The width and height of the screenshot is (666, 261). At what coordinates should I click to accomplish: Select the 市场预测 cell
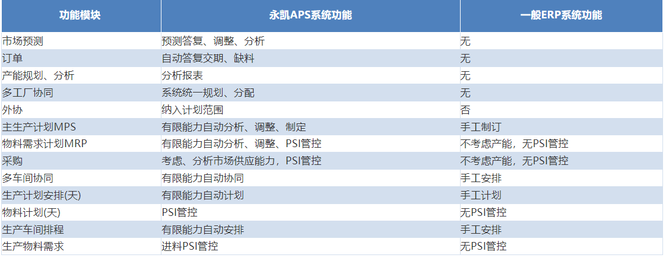click(x=81, y=41)
